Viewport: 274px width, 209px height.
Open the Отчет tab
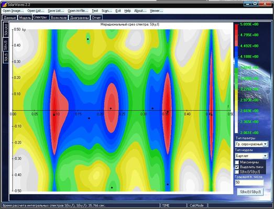tap(96, 18)
